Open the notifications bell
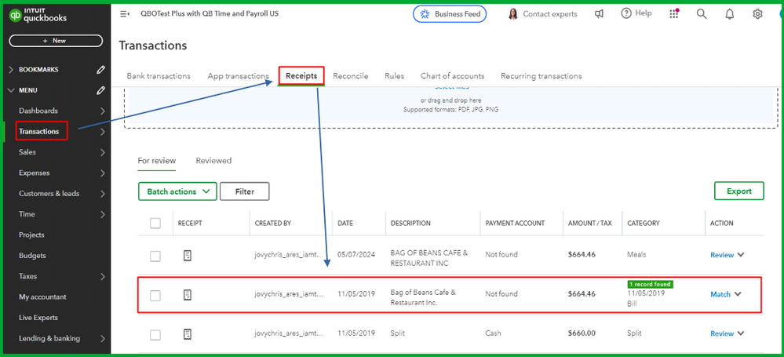 click(730, 14)
